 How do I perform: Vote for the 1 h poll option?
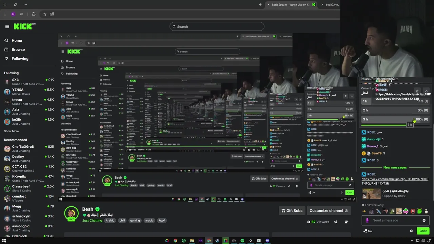click(x=395, y=101)
